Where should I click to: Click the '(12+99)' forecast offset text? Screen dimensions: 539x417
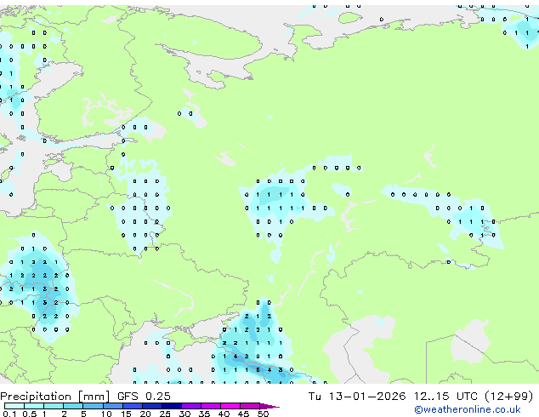(509, 397)
